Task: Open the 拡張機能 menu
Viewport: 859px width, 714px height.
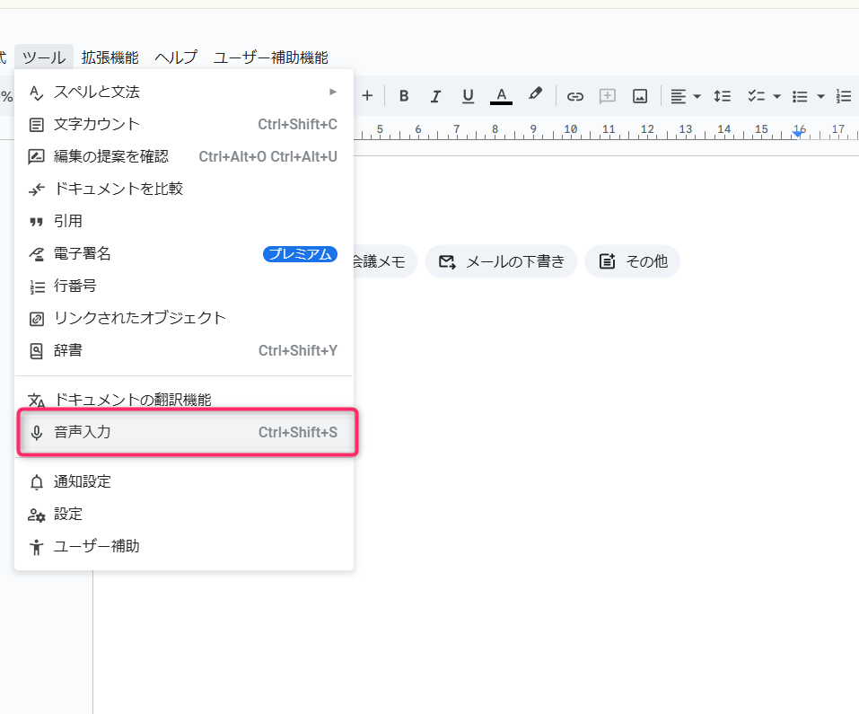Action: [x=110, y=57]
